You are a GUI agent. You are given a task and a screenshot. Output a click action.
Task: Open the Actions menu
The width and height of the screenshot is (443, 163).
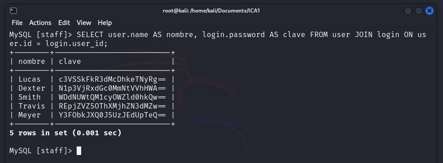pos(40,23)
